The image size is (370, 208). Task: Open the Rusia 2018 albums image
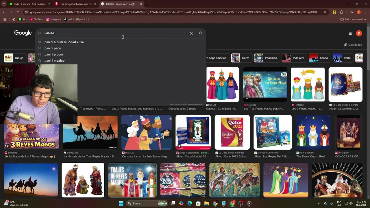pyautogui.click(x=183, y=180)
